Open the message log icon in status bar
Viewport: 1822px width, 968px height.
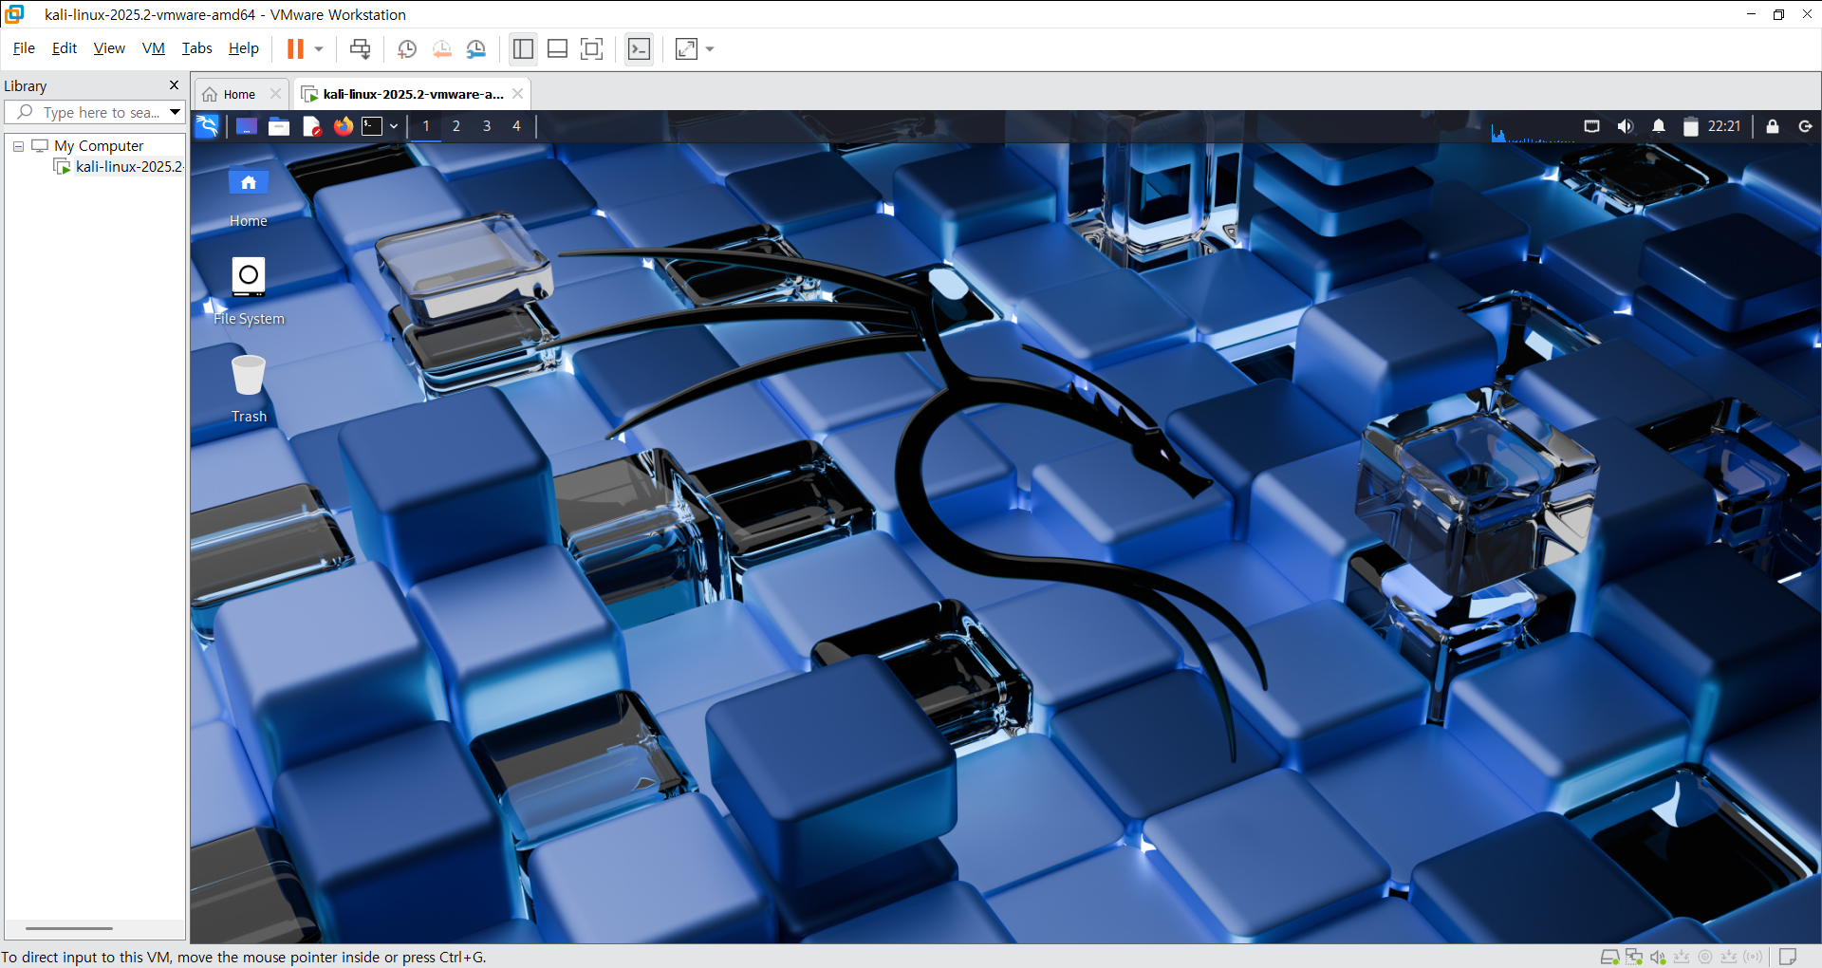point(1788,957)
